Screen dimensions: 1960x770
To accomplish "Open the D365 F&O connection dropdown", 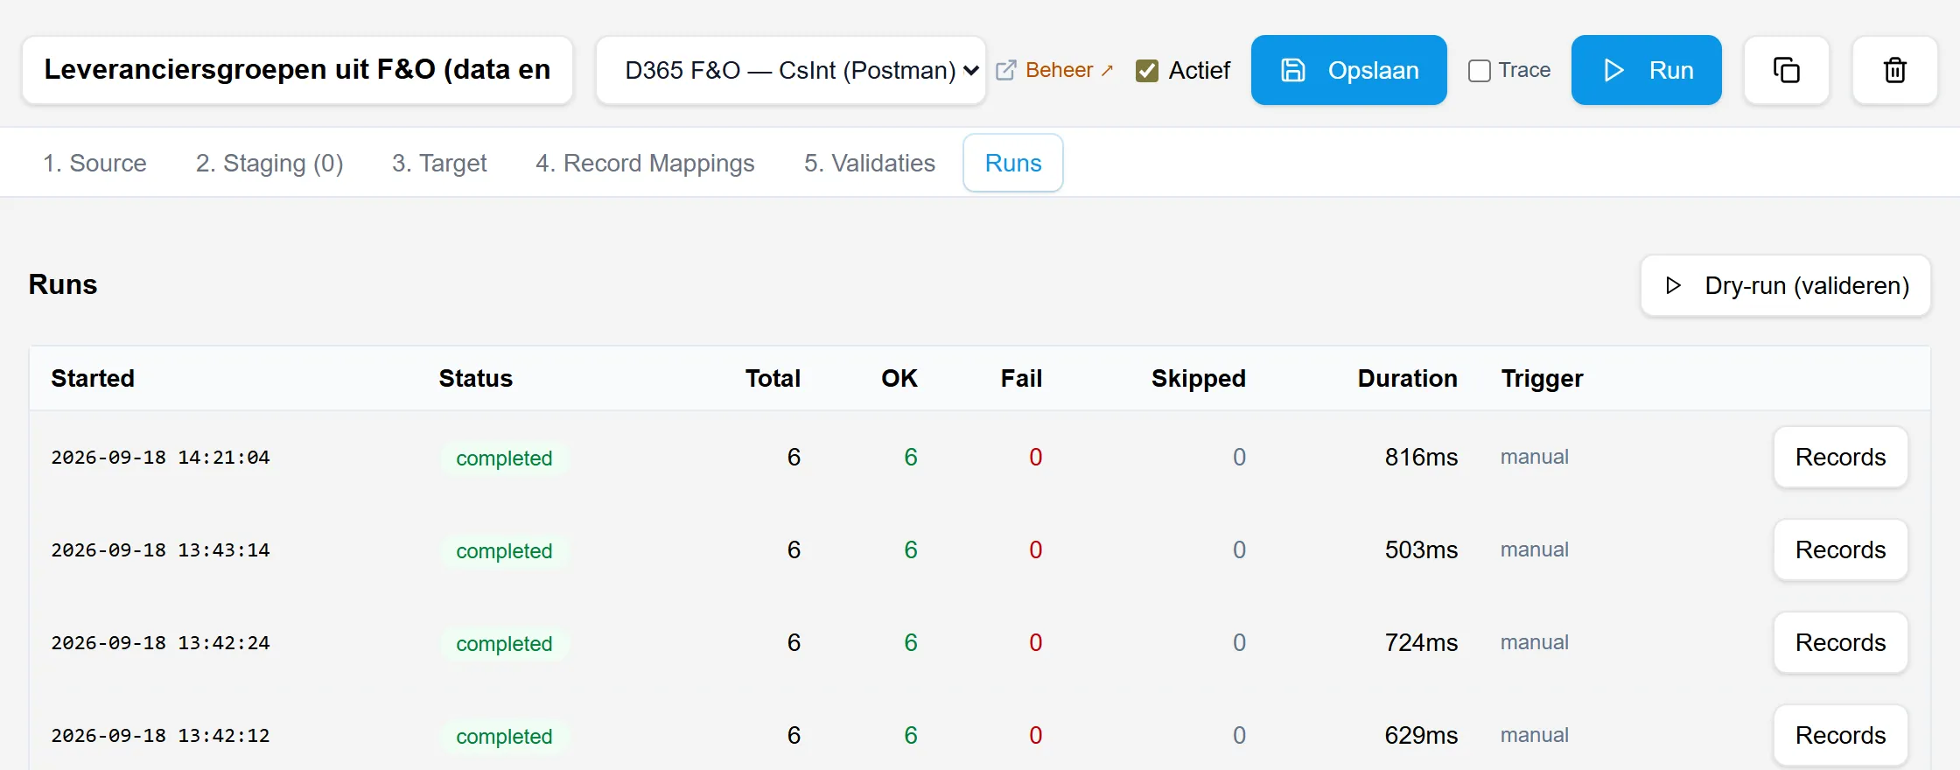I will click(791, 70).
